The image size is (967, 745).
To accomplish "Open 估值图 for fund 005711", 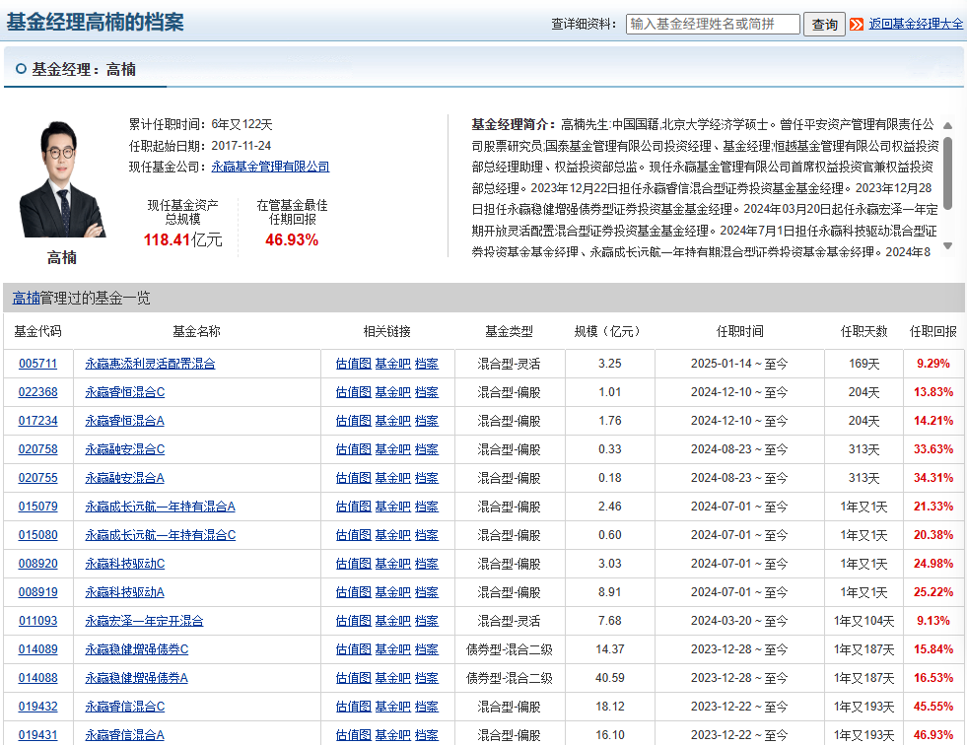I will [353, 364].
